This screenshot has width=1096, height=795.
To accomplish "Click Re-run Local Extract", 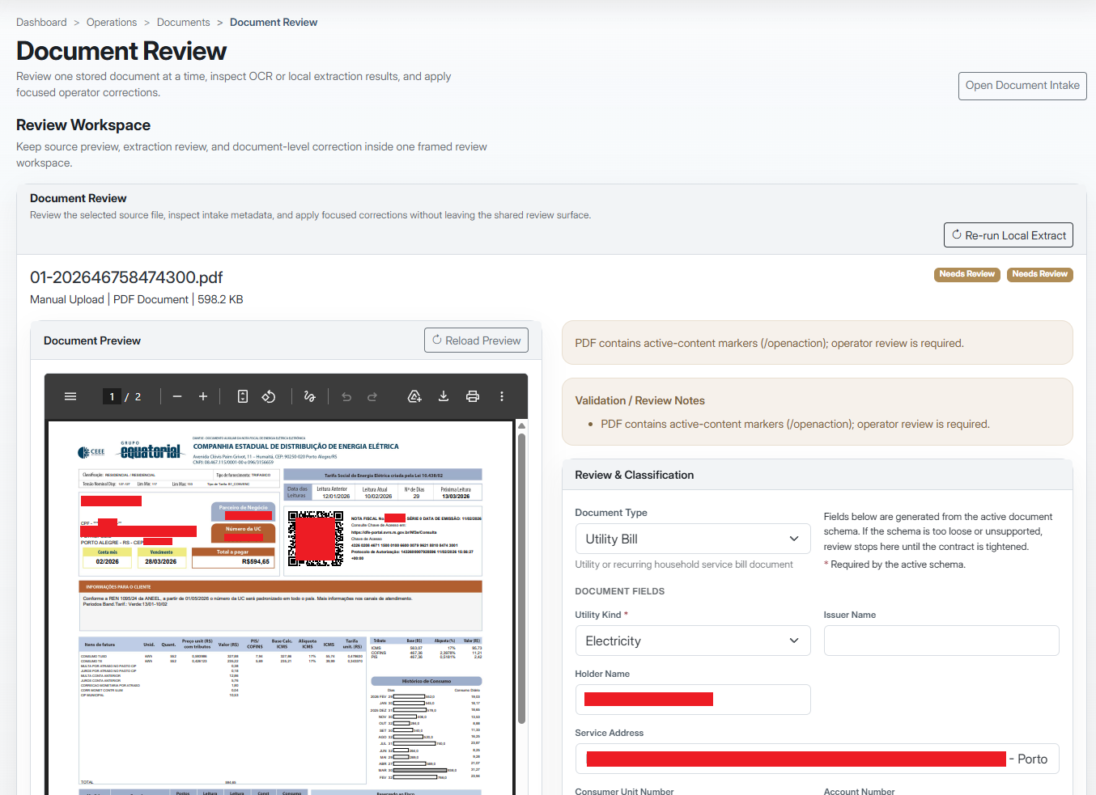I will [1008, 235].
